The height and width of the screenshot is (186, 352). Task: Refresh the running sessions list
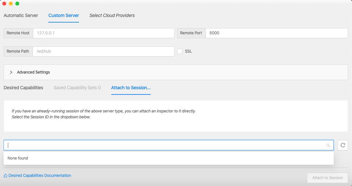point(343,145)
